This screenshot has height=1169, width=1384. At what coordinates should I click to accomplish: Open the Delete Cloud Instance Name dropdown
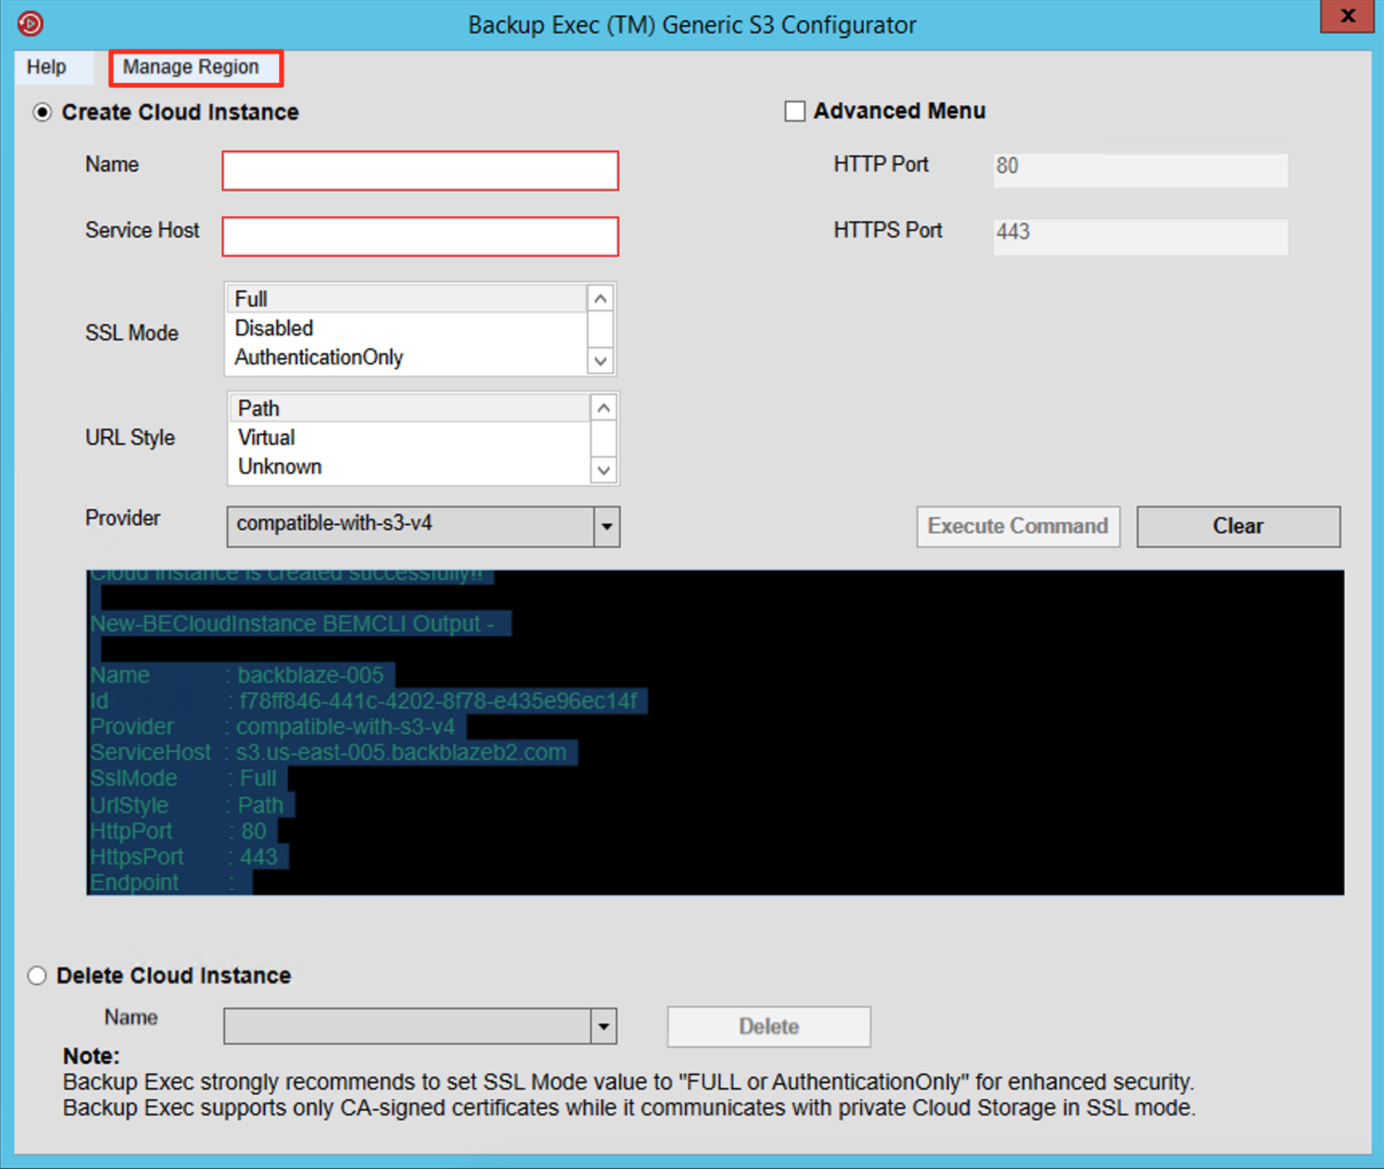coord(420,1026)
